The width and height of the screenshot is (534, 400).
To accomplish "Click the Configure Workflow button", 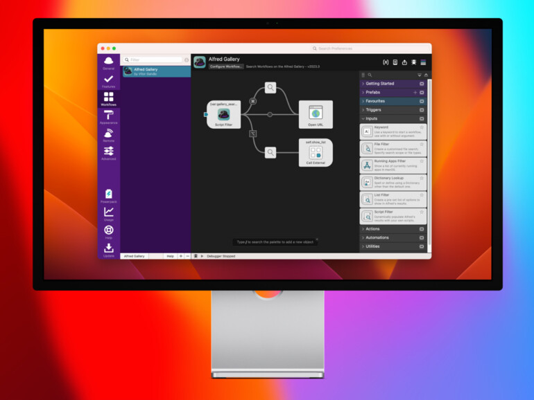I will click(x=226, y=66).
